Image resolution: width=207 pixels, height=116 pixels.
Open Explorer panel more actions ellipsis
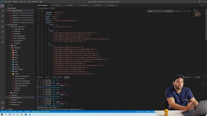tap(32, 5)
